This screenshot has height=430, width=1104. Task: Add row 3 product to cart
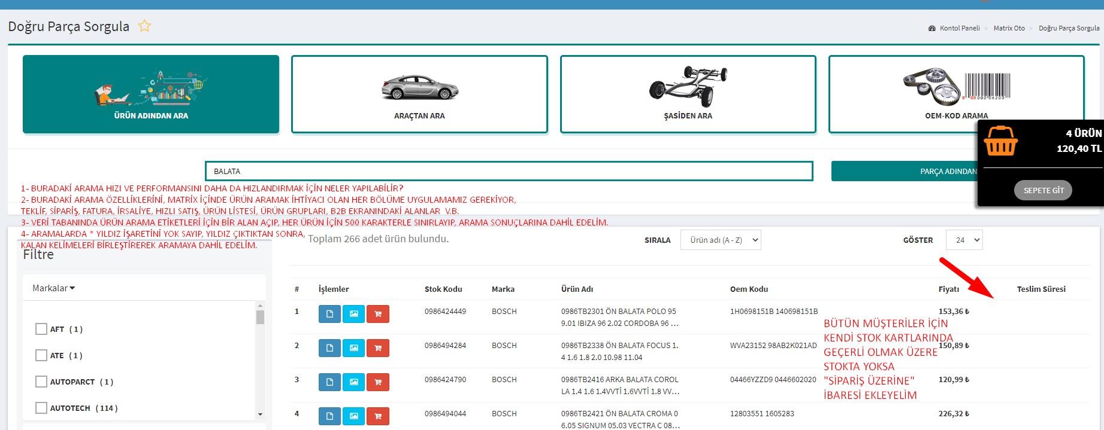tap(378, 382)
